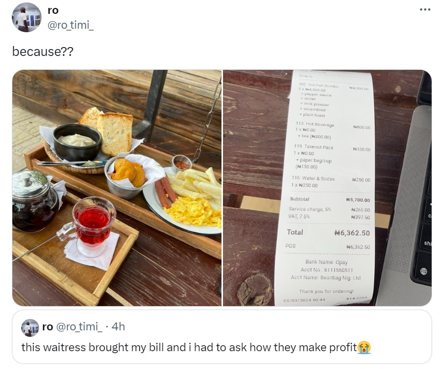Open the quoted tweet's "4h" timestamp

pyautogui.click(x=119, y=326)
